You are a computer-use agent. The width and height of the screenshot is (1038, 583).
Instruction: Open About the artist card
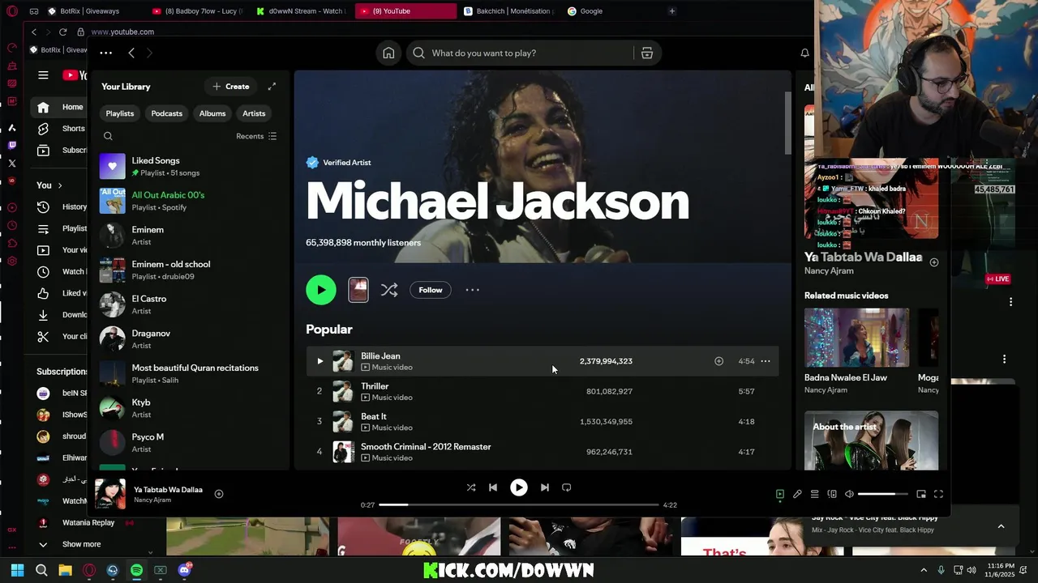tap(871, 440)
